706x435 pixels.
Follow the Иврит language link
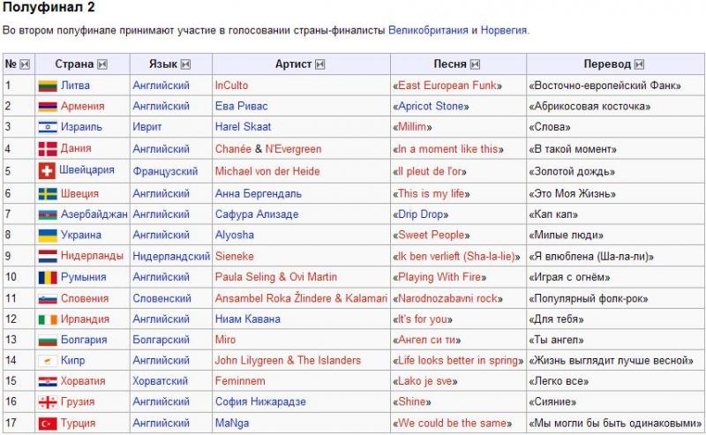pos(146,127)
